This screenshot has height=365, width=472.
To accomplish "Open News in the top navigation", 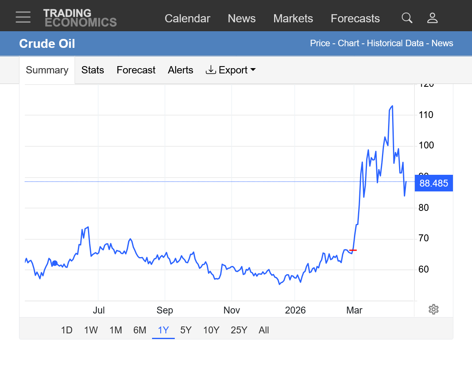I will (242, 19).
